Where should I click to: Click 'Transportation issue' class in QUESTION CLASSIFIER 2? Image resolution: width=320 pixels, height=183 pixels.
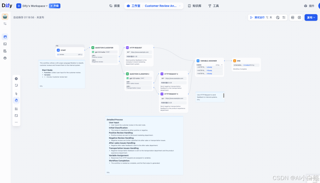[x=139, y=87]
